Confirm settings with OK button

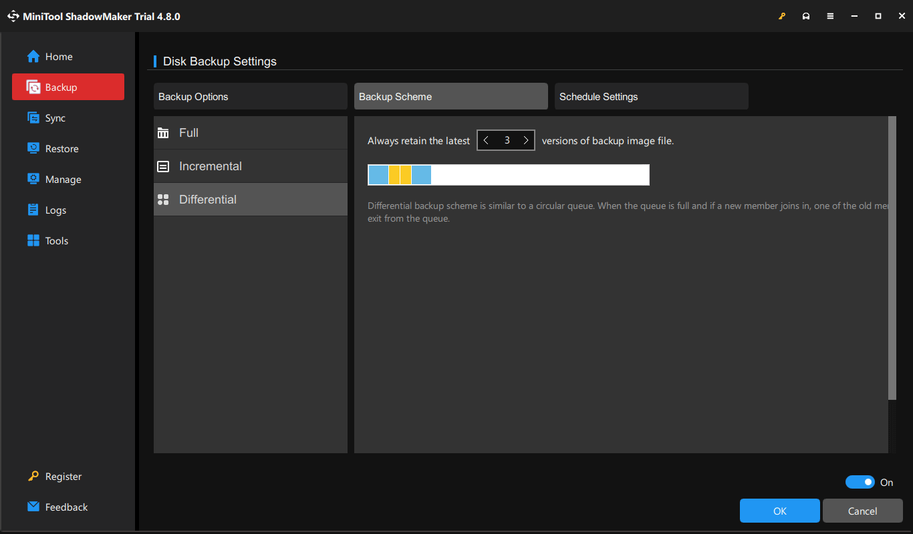779,511
